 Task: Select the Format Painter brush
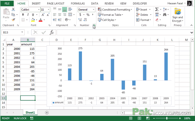tap(13, 19)
